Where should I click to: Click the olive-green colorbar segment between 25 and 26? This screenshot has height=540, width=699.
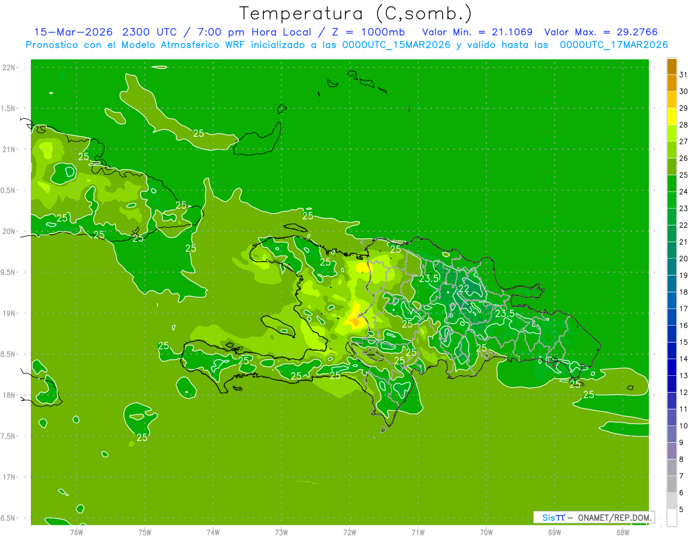pyautogui.click(x=672, y=167)
